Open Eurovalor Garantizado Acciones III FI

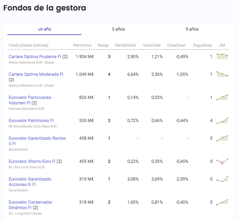[x=30, y=182]
